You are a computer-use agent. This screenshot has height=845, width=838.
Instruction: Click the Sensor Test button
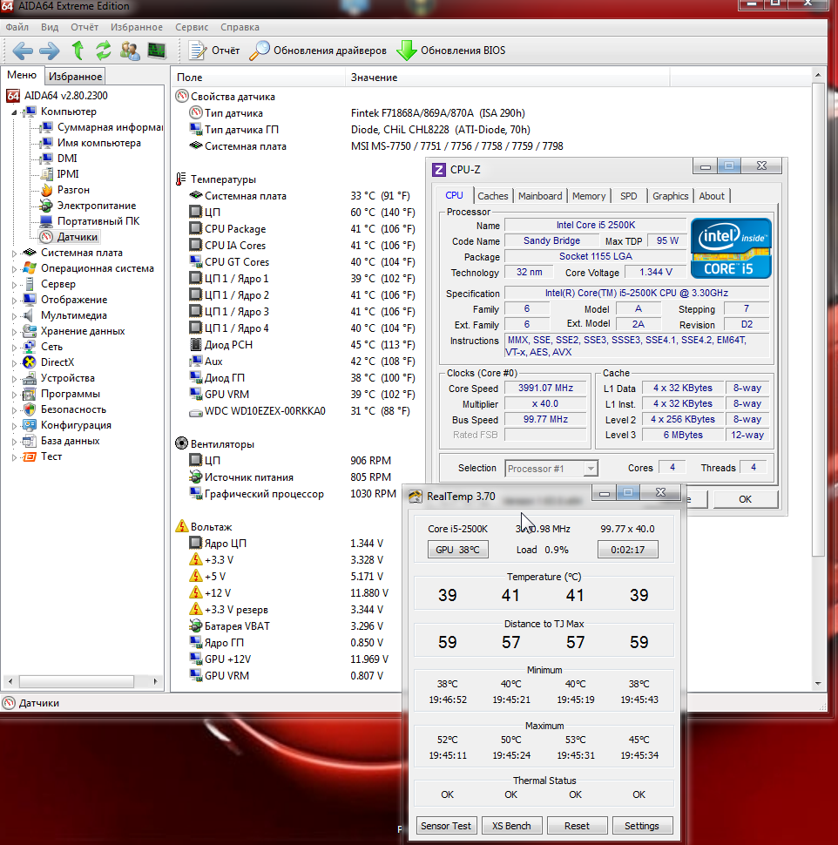[x=446, y=826]
